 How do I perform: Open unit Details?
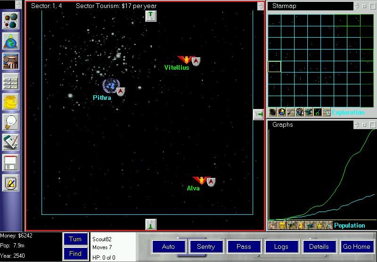point(319,246)
